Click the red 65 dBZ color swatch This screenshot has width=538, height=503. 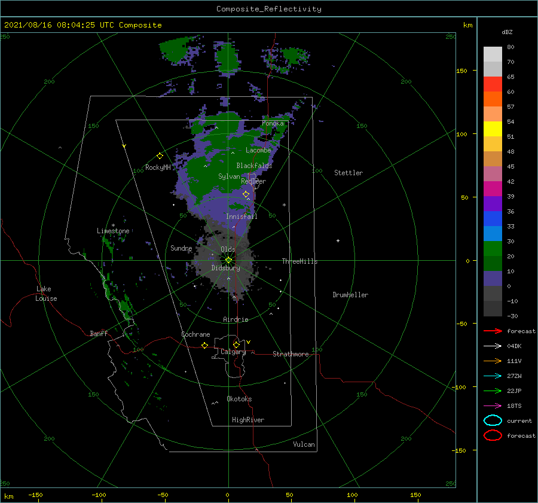[493, 84]
